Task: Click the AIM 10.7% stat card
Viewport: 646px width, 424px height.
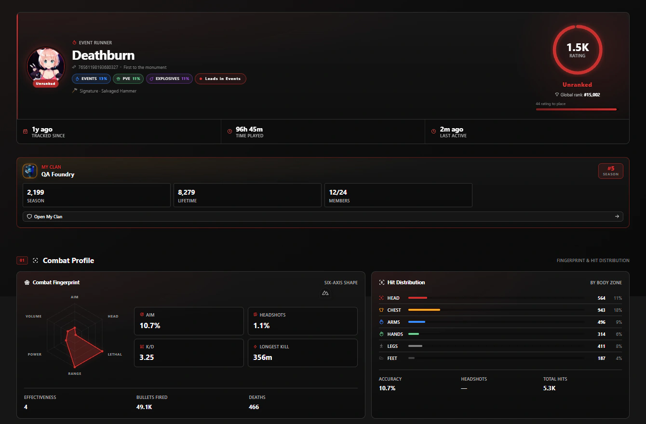Action: point(189,321)
